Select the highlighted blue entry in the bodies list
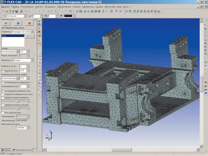 (13, 36)
